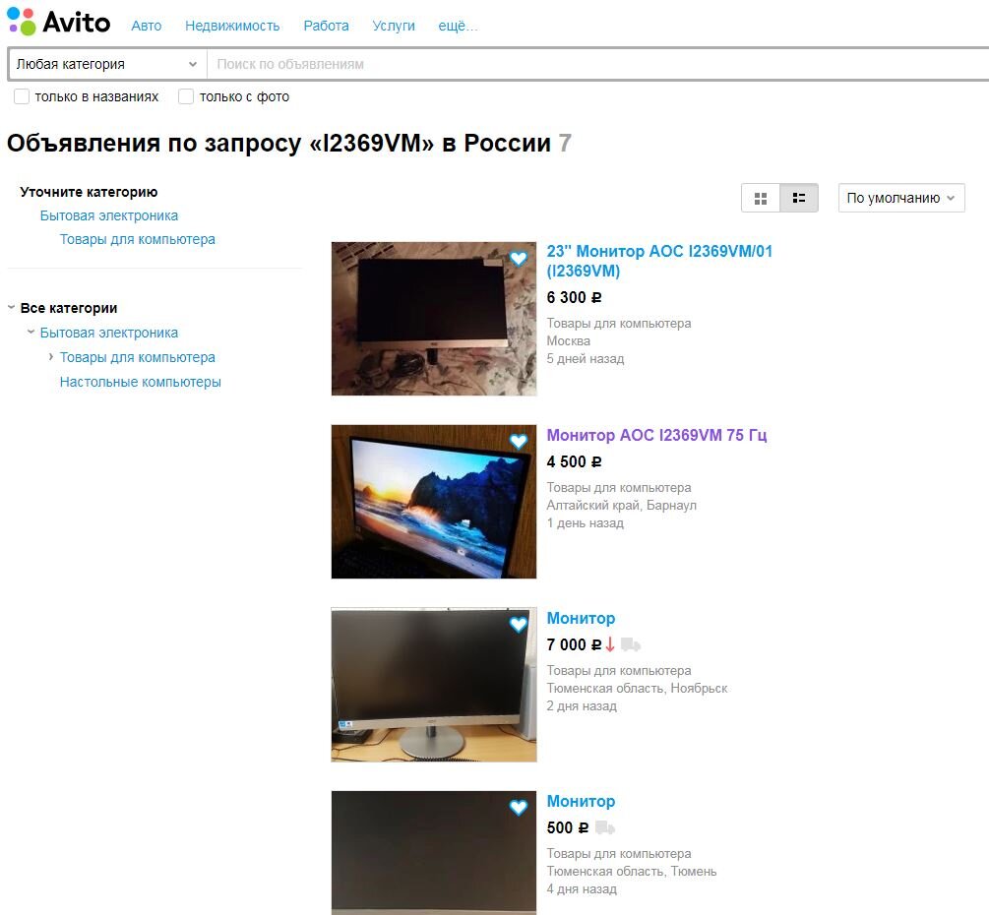The height and width of the screenshot is (915, 989).
Task: Select Настольные компьютеры category
Action: (140, 382)
